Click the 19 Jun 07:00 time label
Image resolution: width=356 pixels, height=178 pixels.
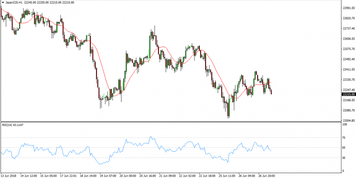pos(108,175)
